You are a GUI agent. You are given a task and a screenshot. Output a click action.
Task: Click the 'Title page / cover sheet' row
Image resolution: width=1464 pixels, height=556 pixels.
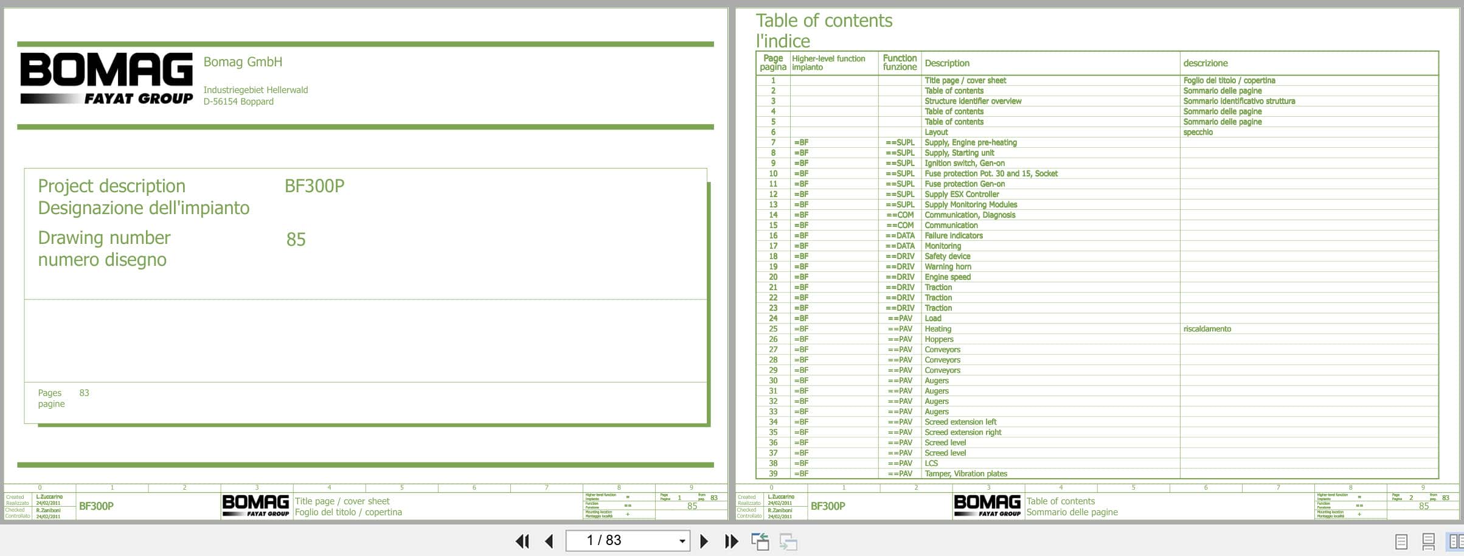pyautogui.click(x=1097, y=80)
